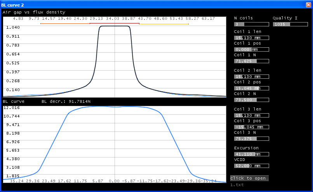The width and height of the screenshot is (313, 192).
Task: Click the 'Coil 3 pos' label
Action: click(x=247, y=121)
